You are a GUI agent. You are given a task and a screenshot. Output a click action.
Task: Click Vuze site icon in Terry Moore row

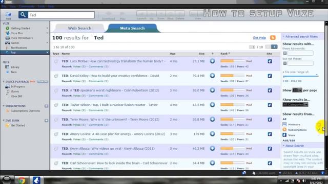[270, 120]
